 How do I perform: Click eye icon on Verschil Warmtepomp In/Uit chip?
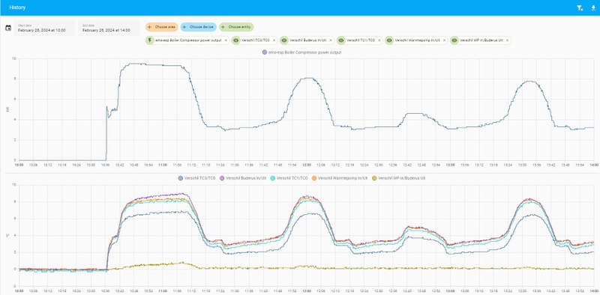389,40
